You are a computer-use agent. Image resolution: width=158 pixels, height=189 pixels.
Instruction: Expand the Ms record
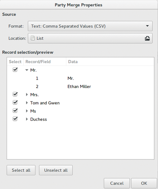coord(27,111)
